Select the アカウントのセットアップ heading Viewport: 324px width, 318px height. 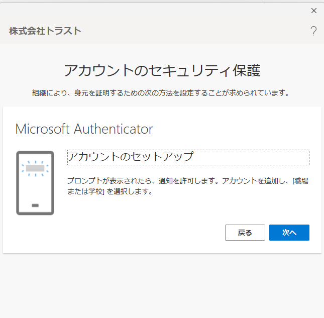188,157
